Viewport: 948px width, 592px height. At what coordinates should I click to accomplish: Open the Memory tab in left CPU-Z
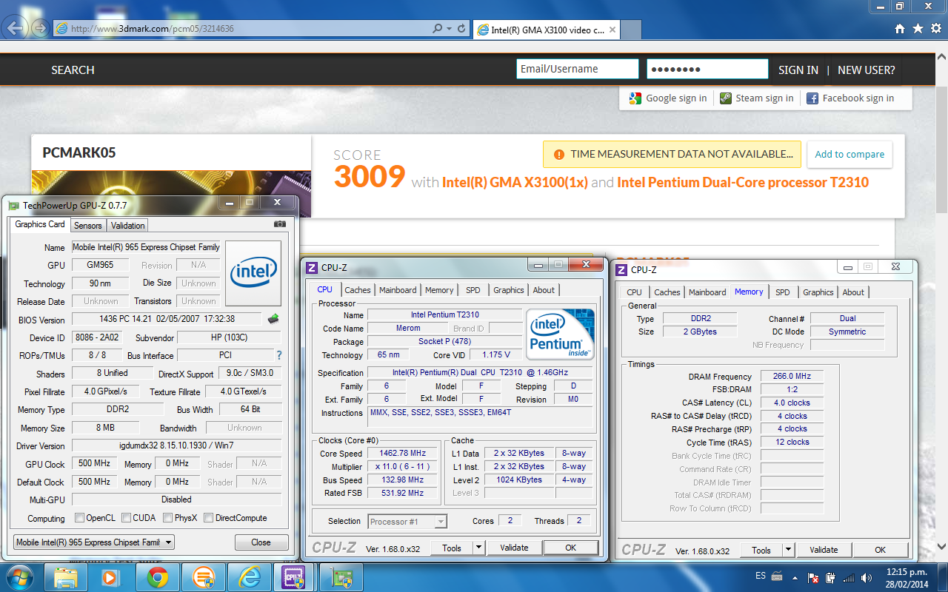coord(439,290)
